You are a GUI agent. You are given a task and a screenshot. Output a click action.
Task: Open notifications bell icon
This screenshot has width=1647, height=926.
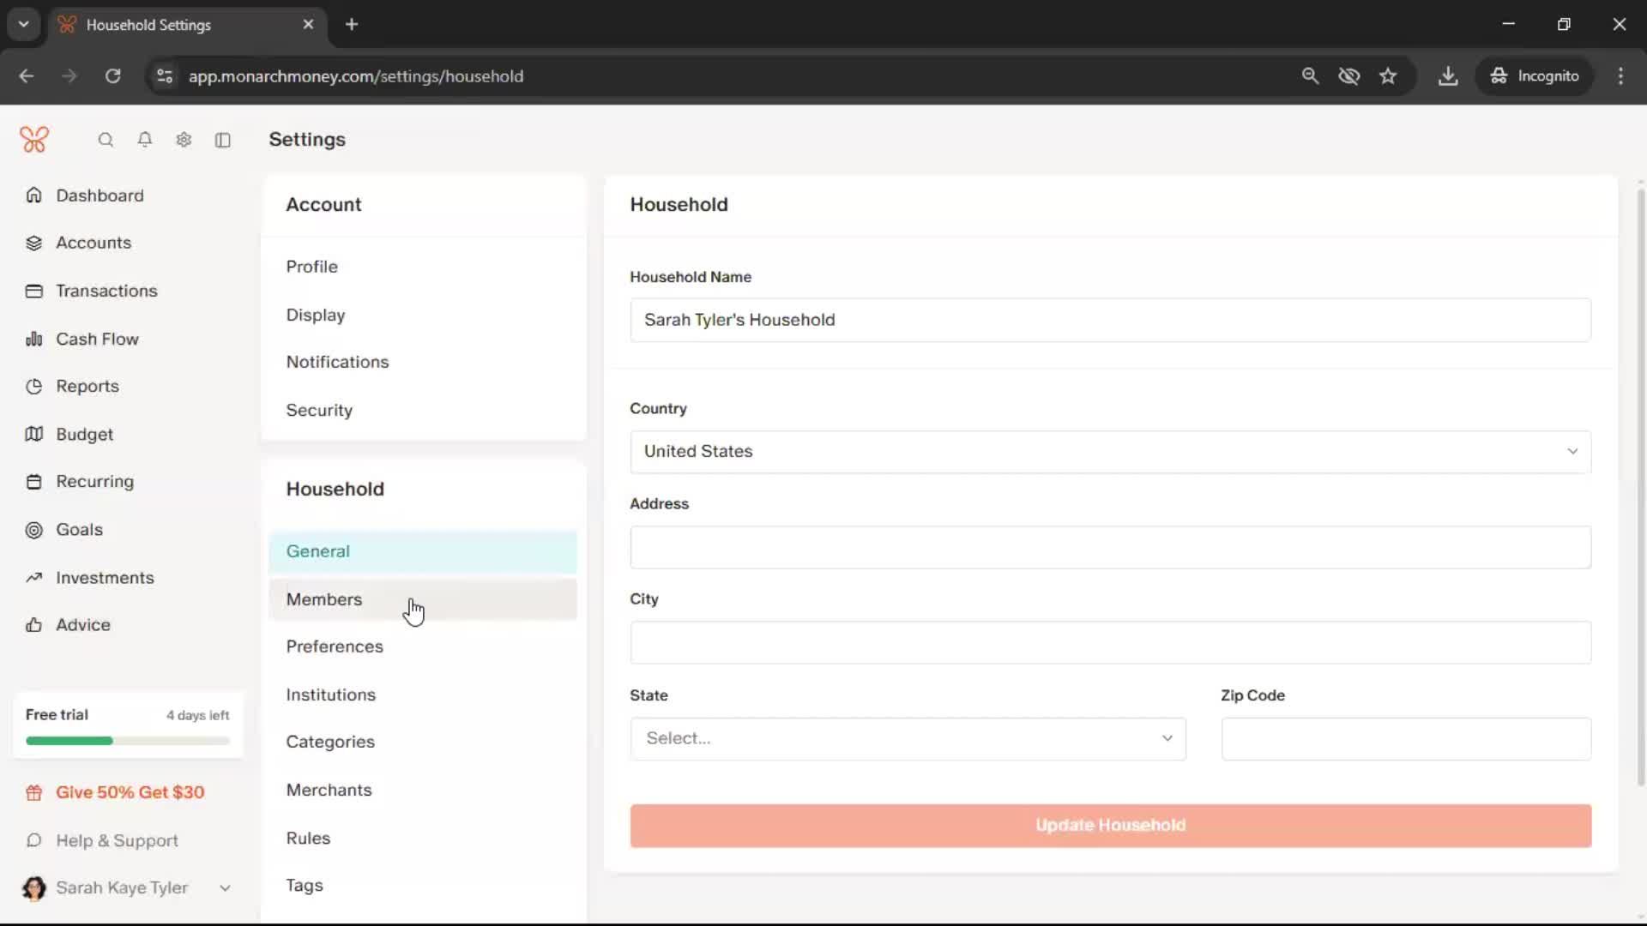pyautogui.click(x=145, y=140)
